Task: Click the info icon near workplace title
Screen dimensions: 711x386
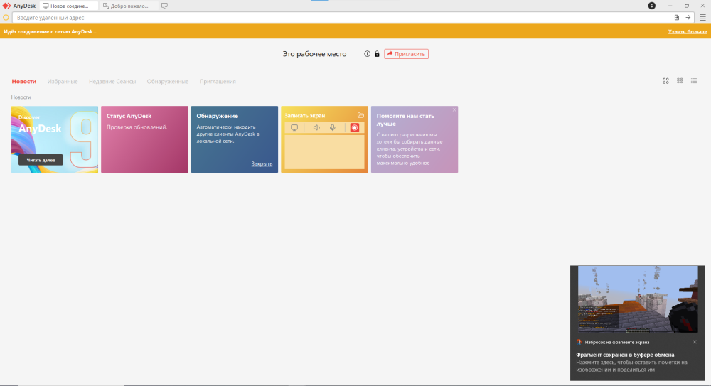Action: coord(368,54)
